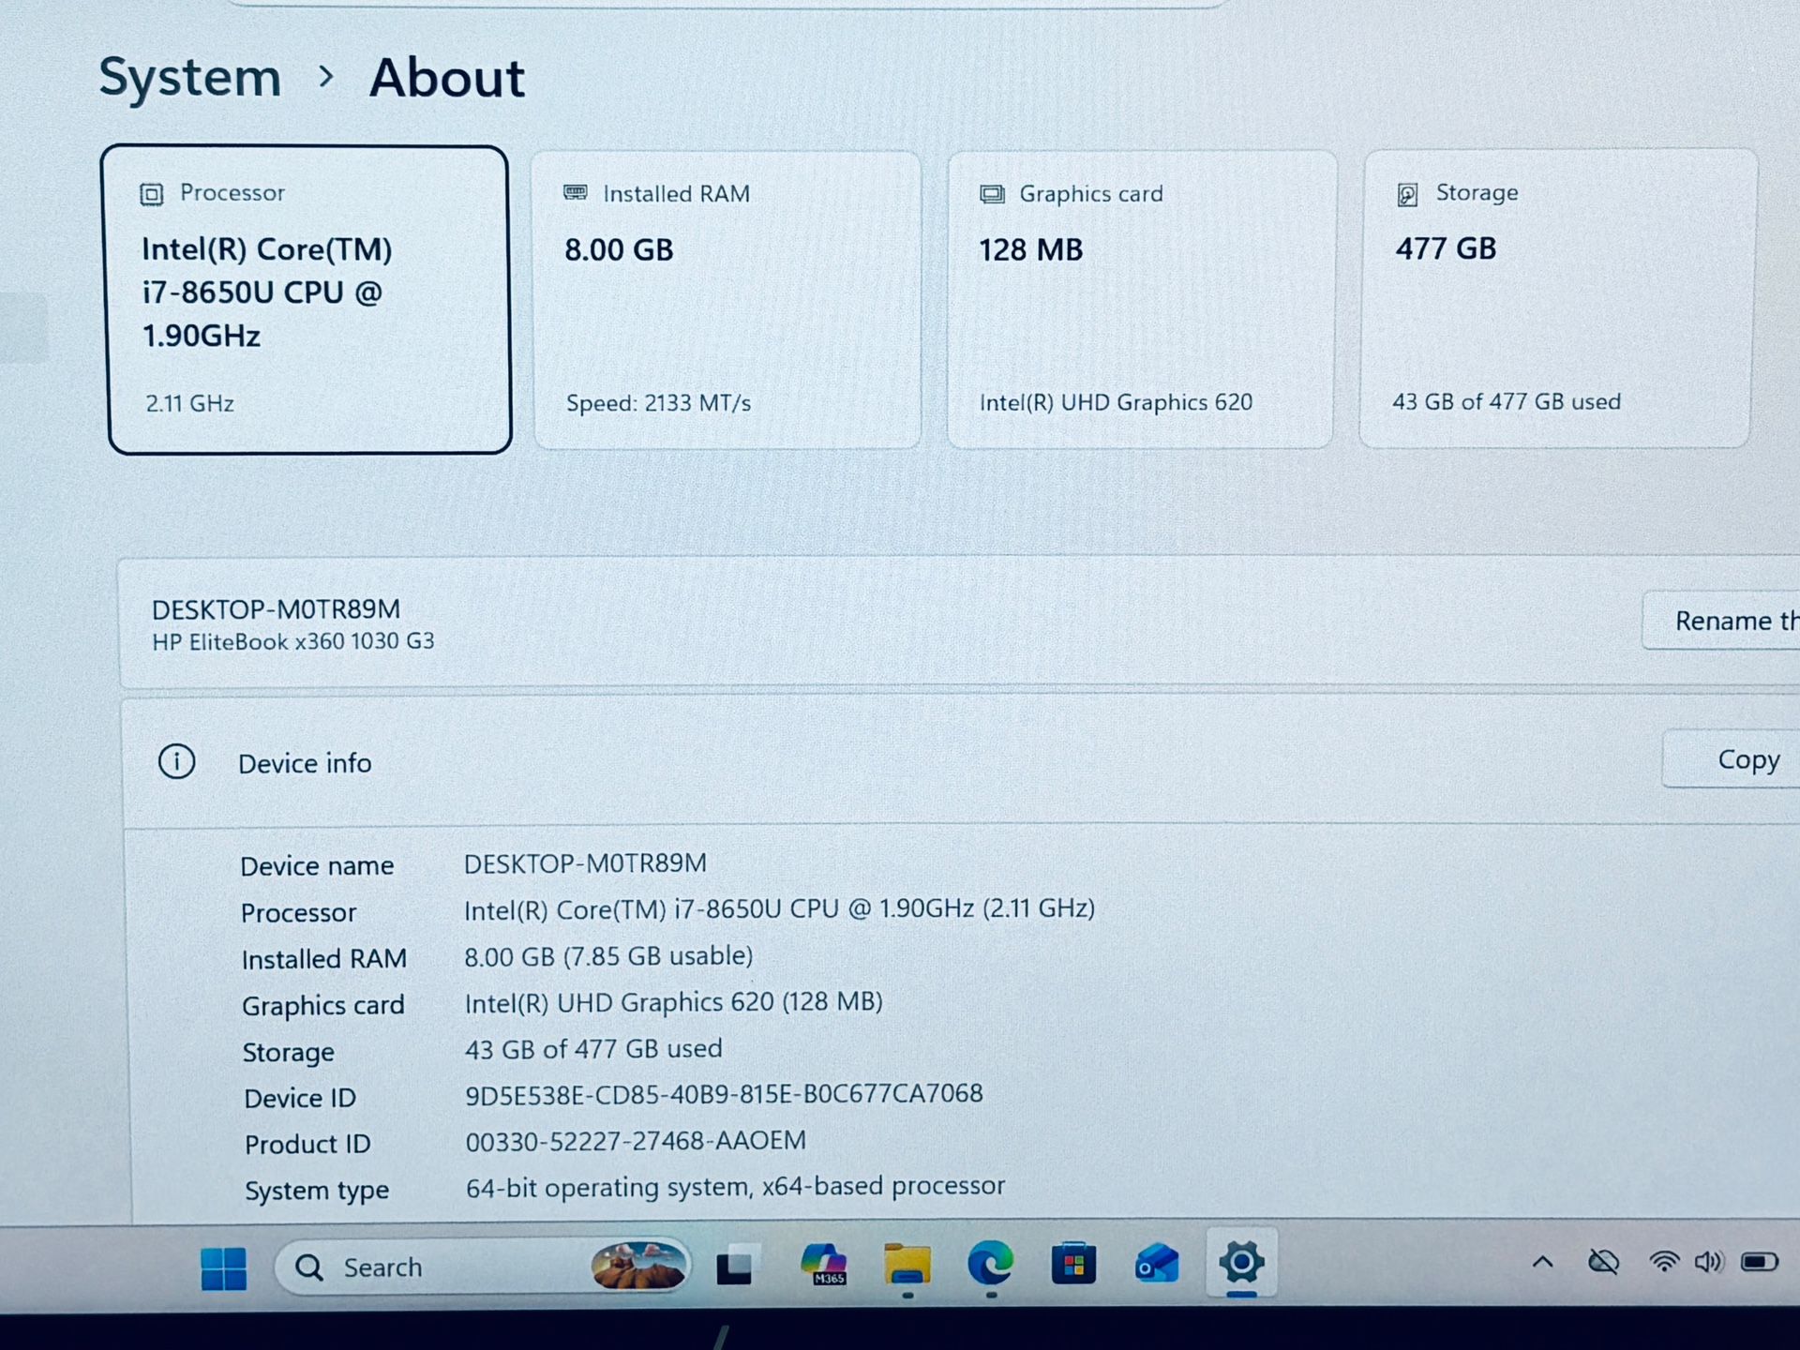1800x1350 pixels.
Task: Open File Explorer from the taskbar
Action: pos(907,1266)
